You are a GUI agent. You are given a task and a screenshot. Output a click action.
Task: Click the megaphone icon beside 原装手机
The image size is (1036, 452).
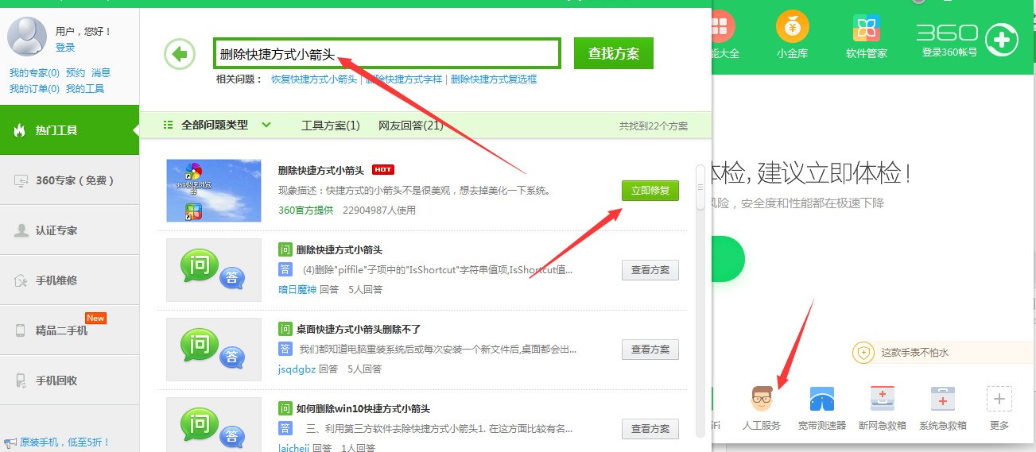10,442
